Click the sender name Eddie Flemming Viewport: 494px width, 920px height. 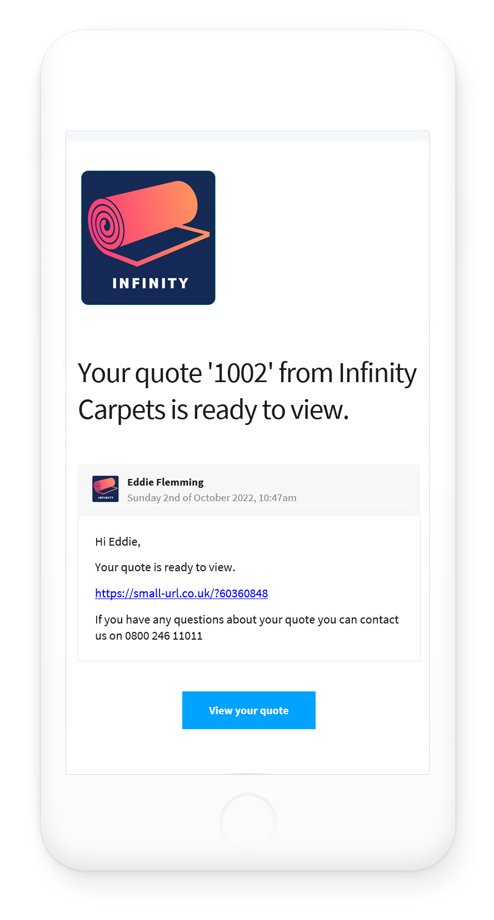(x=165, y=482)
